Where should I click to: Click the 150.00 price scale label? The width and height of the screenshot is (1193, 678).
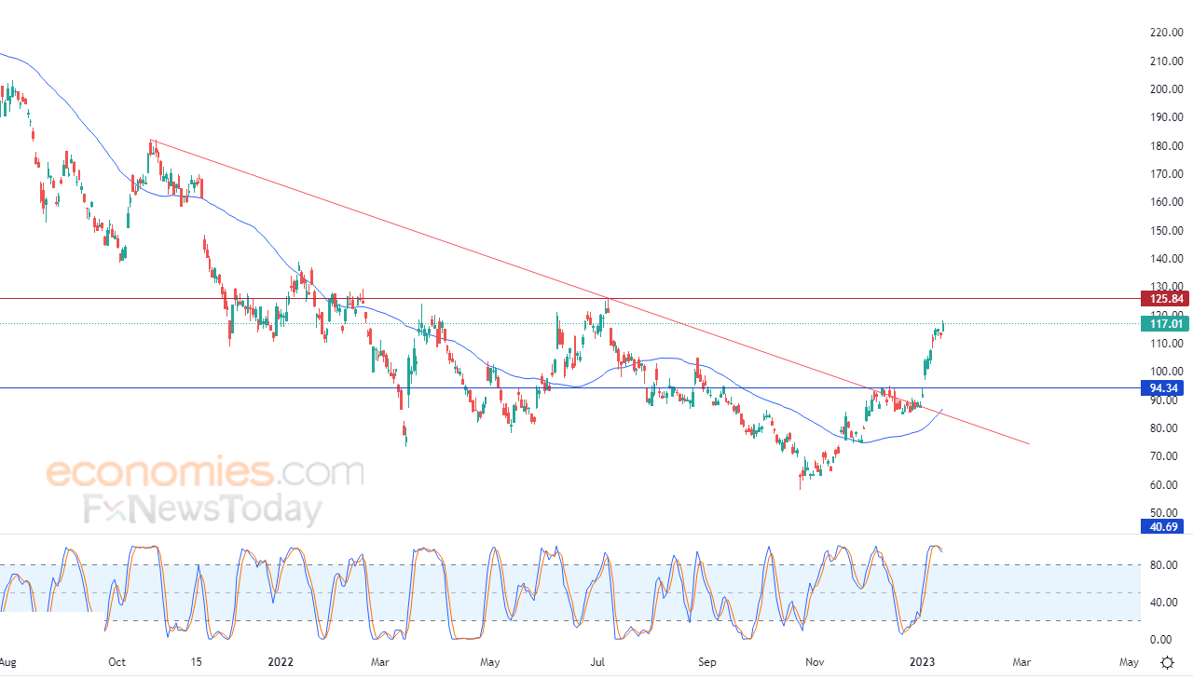pyautogui.click(x=1167, y=231)
